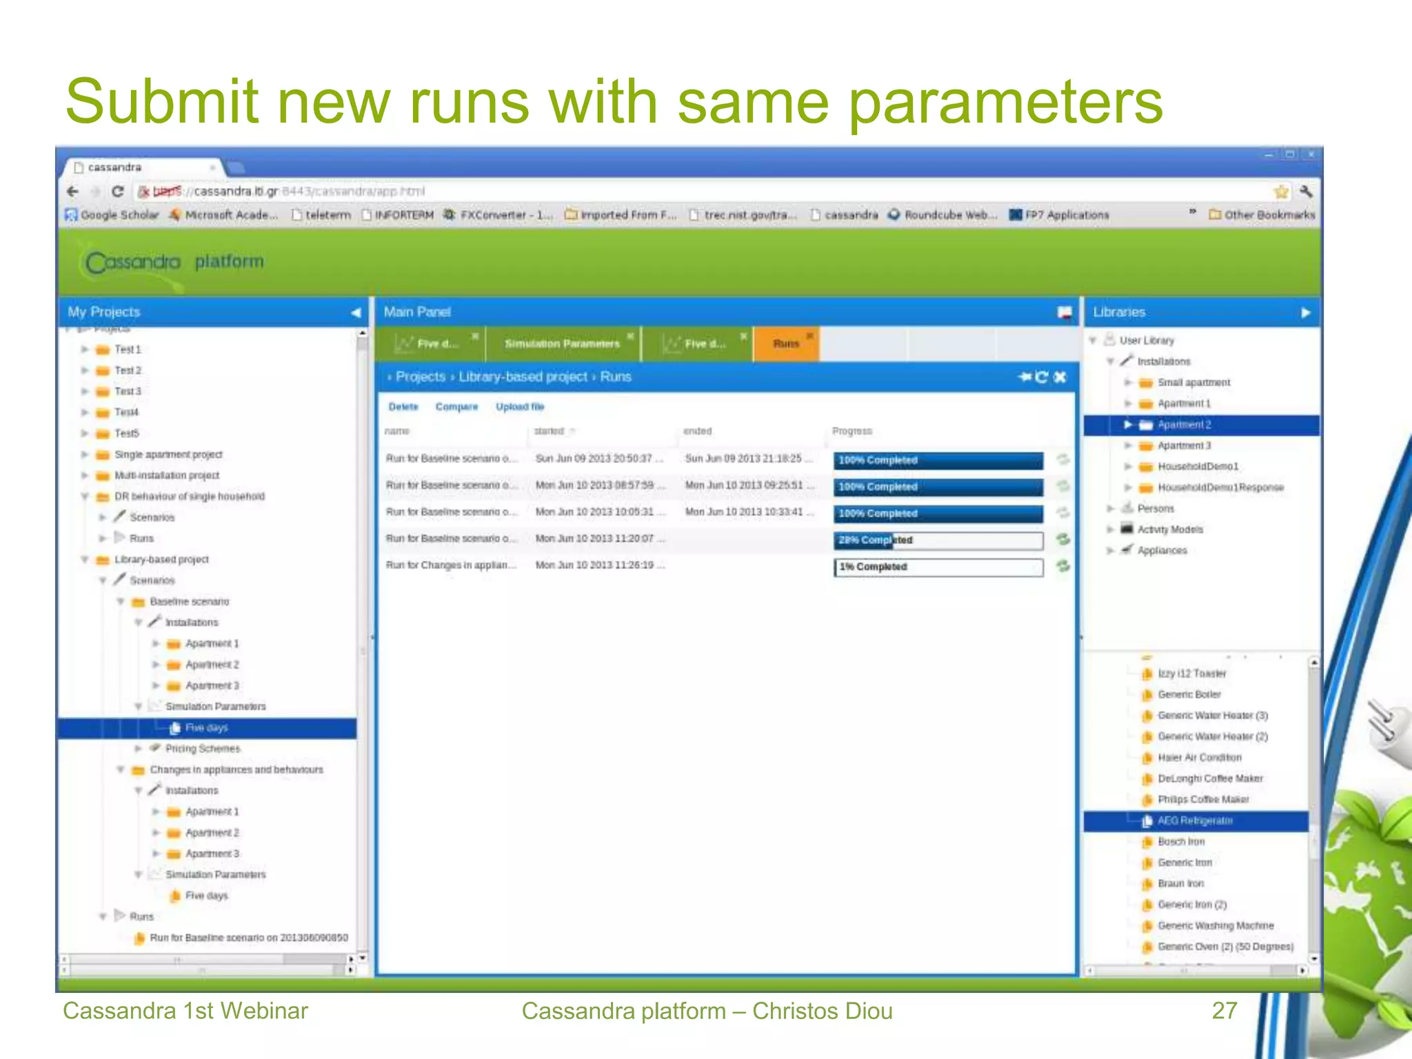Sort runs by name column

[x=397, y=431]
